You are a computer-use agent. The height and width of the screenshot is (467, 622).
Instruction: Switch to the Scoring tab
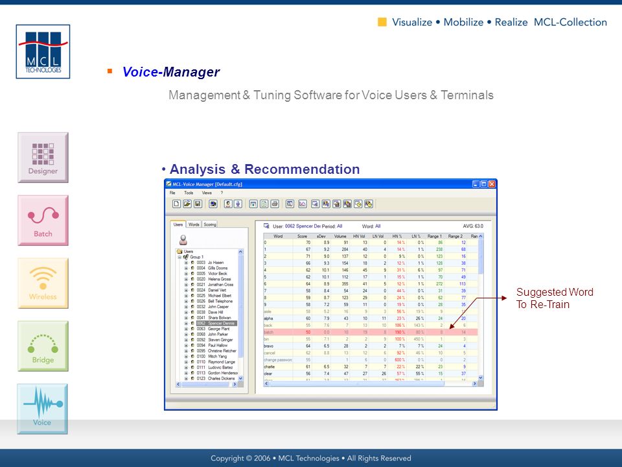coord(210,224)
